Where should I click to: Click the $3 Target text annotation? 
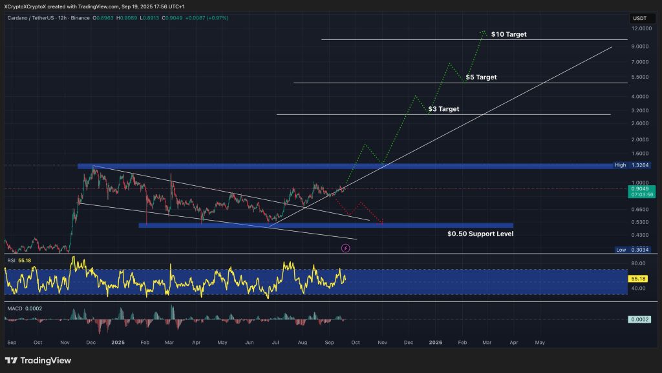click(443, 109)
